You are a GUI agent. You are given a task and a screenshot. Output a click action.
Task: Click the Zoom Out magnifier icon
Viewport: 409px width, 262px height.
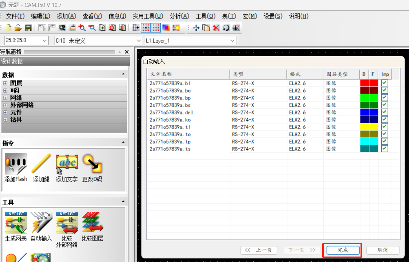pos(92,28)
